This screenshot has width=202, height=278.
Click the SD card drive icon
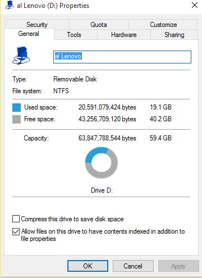click(21, 56)
